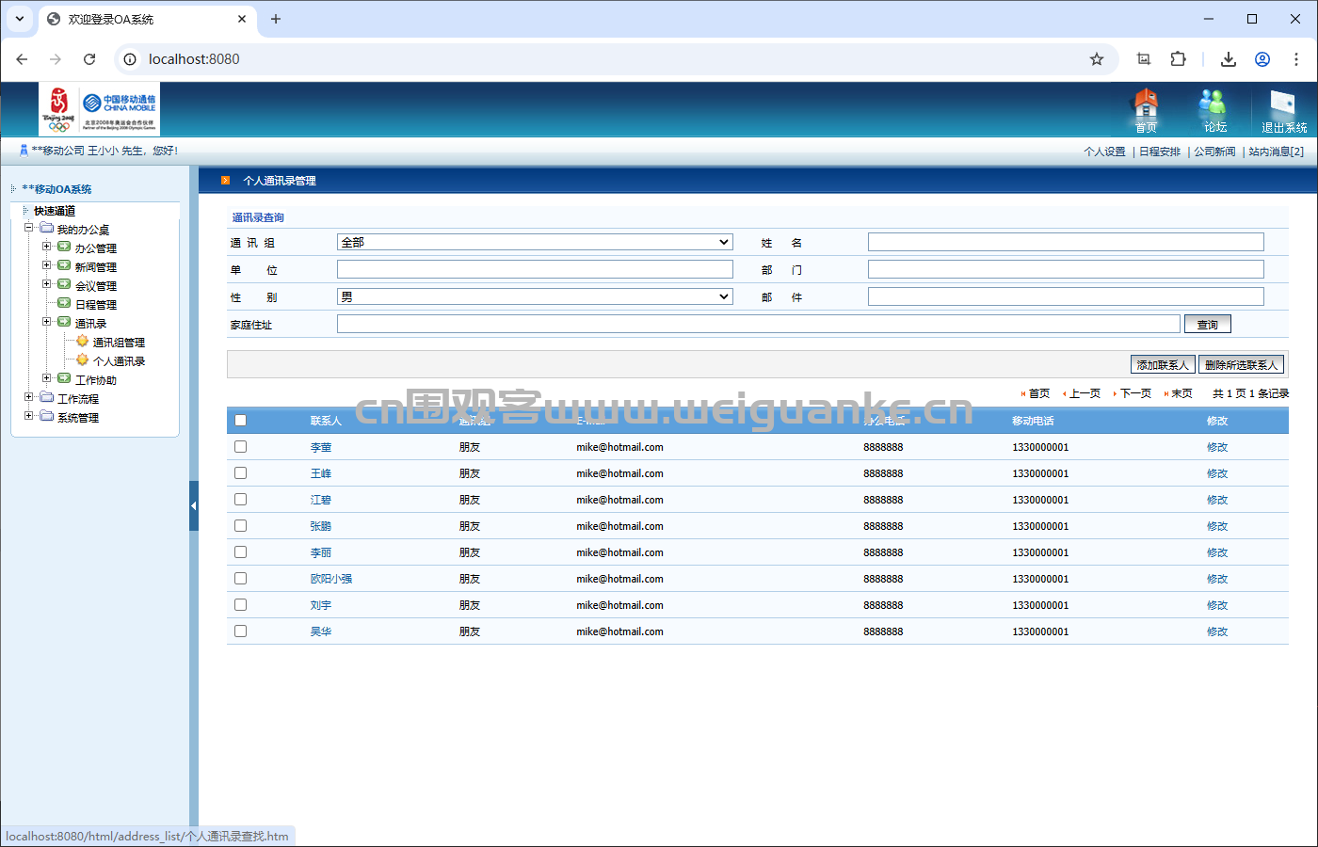1318x847 pixels.
Task: Open 日程安排 in the top menu
Action: point(1160,152)
